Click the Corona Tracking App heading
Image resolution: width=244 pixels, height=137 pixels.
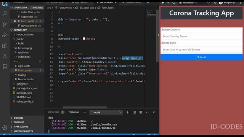(202, 13)
